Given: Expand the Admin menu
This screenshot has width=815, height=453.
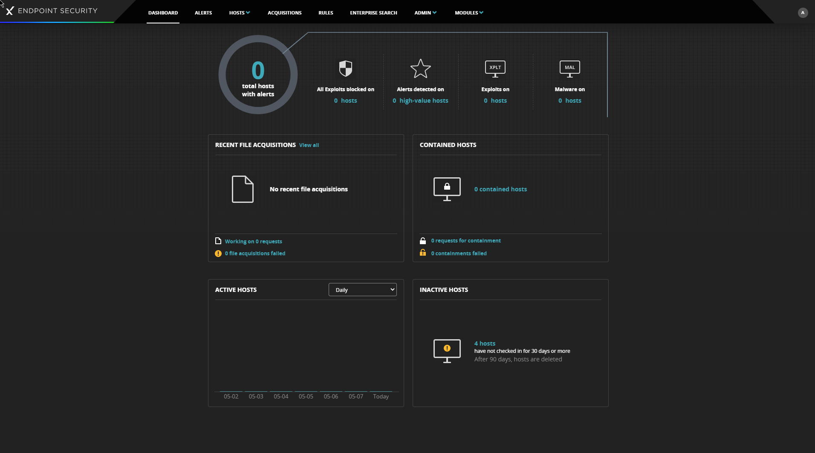Looking at the screenshot, I should (425, 13).
